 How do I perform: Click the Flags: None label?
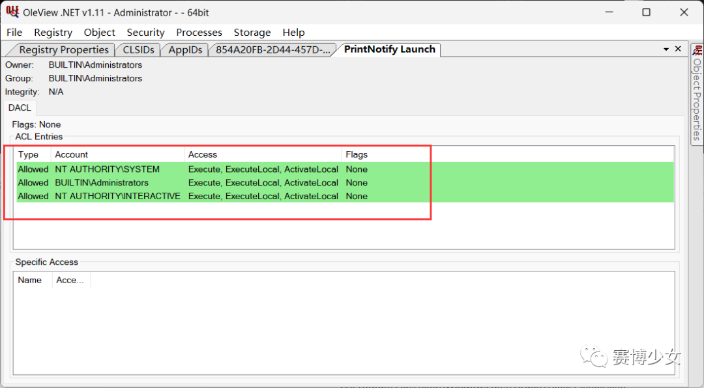click(37, 124)
